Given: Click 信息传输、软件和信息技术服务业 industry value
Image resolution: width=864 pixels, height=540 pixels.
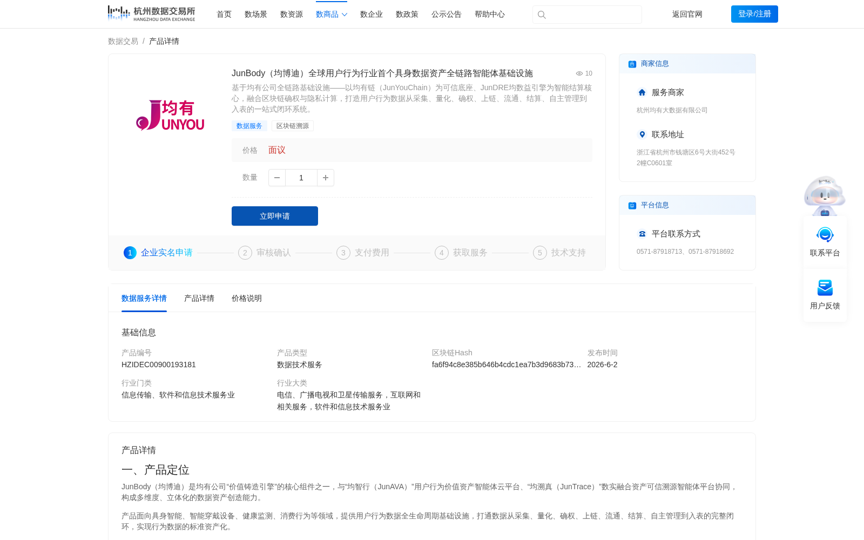Looking at the screenshot, I should point(178,395).
